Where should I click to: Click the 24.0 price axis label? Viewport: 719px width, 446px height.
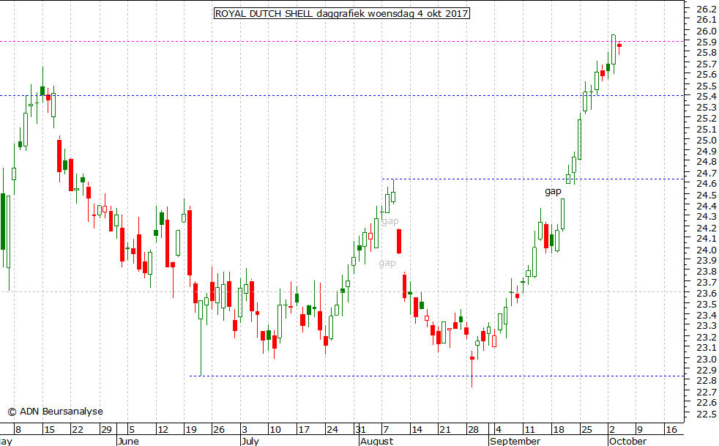pyautogui.click(x=706, y=250)
